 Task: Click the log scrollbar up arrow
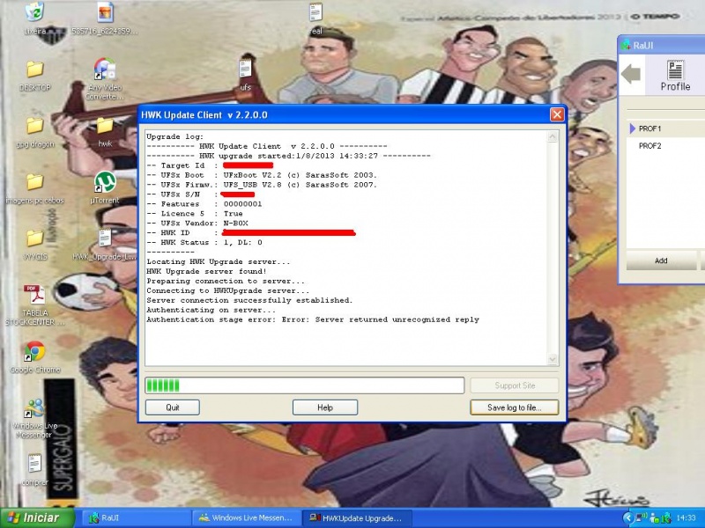553,136
